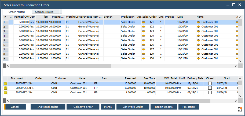Click Planned Qty field in row 1
Viewport: 245px width, 116px height.
(x=21, y=22)
